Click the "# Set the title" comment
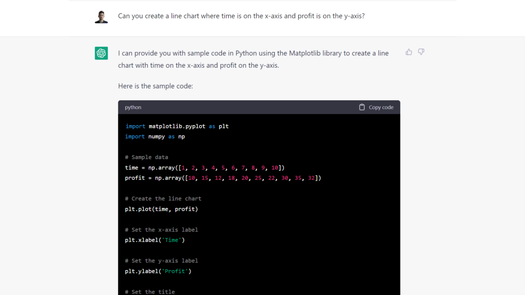 point(149,291)
